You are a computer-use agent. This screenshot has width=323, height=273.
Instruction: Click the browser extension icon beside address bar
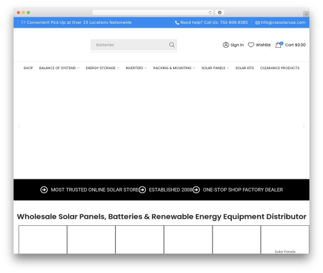point(220,12)
